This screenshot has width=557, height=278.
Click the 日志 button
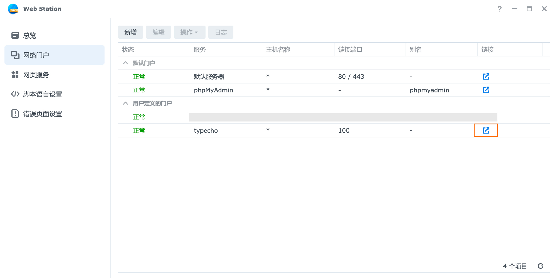221,32
